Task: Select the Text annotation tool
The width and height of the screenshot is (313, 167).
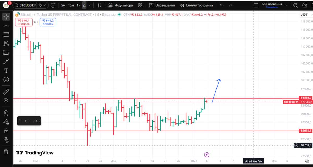Action: point(6,71)
